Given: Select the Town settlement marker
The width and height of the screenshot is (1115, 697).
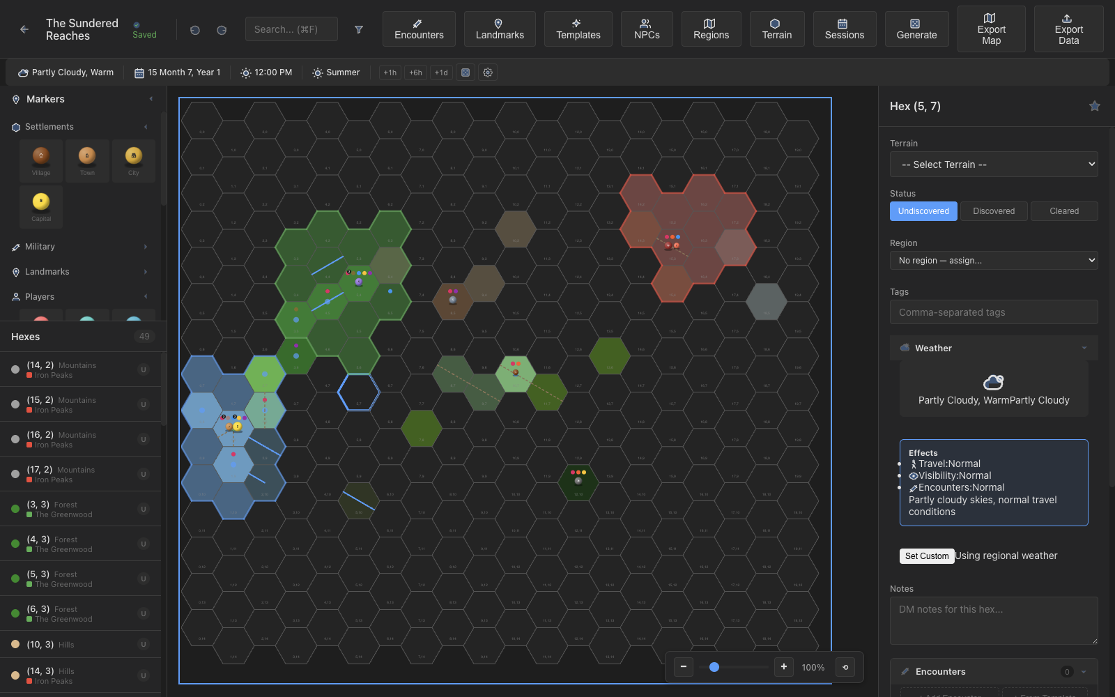Looking at the screenshot, I should [87, 161].
